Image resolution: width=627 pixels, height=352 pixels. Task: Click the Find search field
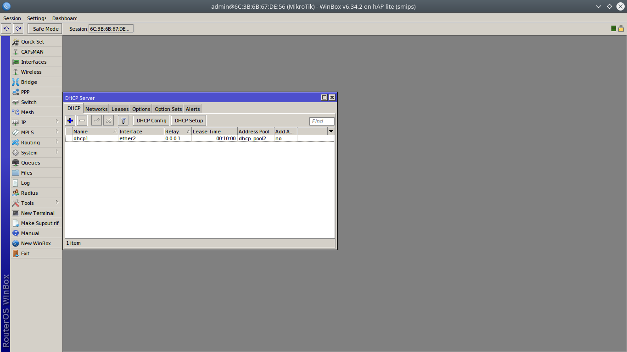coord(322,121)
